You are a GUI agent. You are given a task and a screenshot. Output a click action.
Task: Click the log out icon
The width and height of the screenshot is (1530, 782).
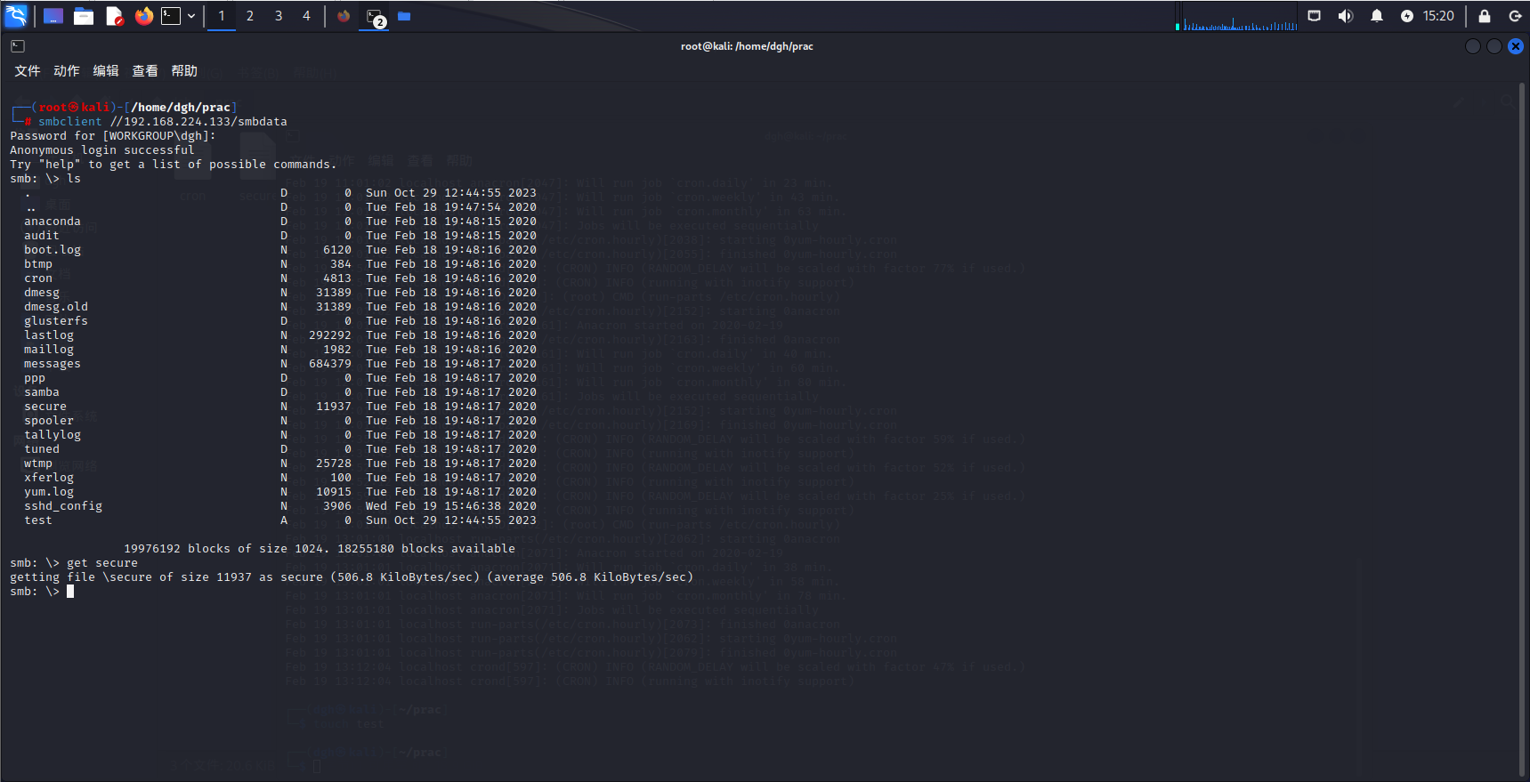(1515, 16)
